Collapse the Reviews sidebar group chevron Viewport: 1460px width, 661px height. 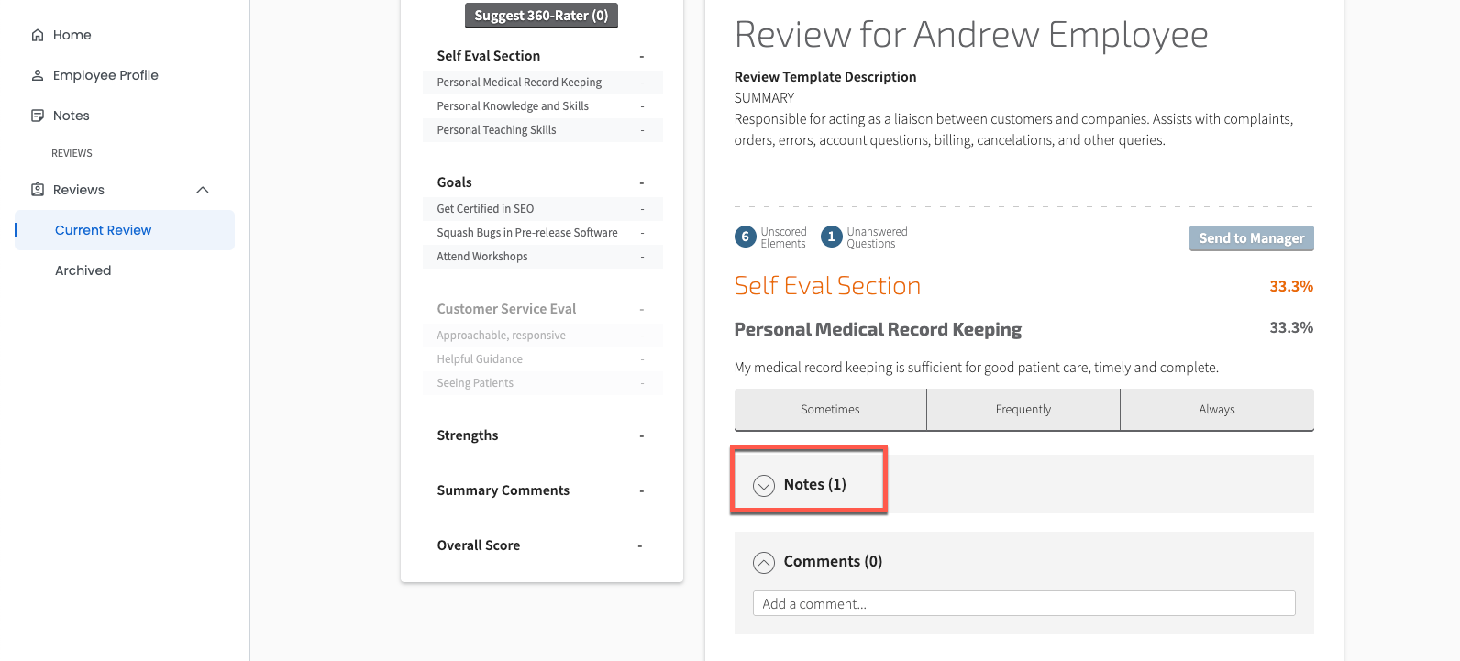[x=203, y=190]
